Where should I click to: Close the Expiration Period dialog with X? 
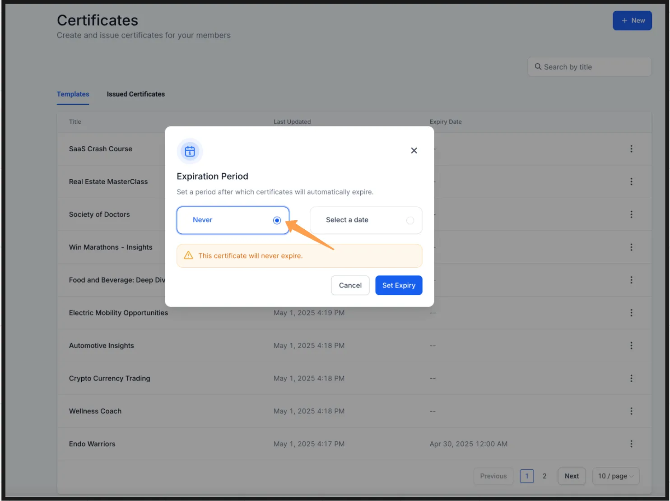[414, 151]
